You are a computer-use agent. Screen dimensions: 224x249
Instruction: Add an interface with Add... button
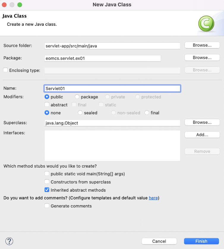(x=202, y=135)
